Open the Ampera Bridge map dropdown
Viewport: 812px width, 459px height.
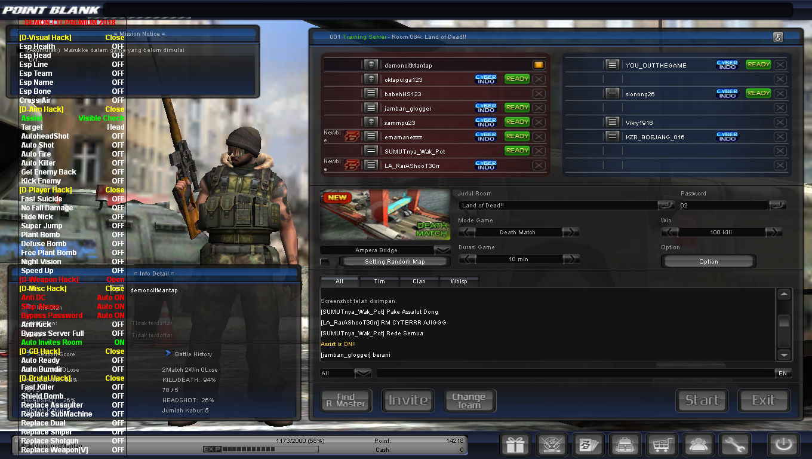pos(442,250)
